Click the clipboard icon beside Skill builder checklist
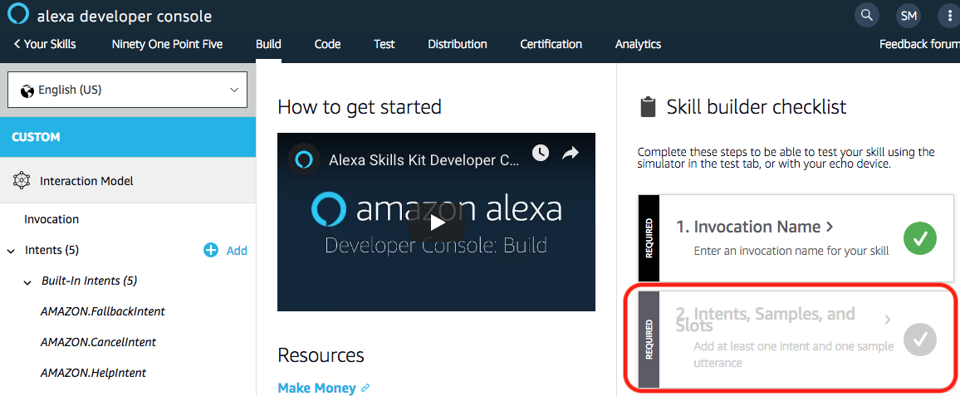This screenshot has width=960, height=396. pyautogui.click(x=647, y=106)
